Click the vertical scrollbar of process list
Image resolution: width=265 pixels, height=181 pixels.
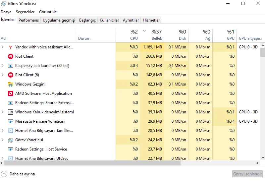click(x=262, y=53)
